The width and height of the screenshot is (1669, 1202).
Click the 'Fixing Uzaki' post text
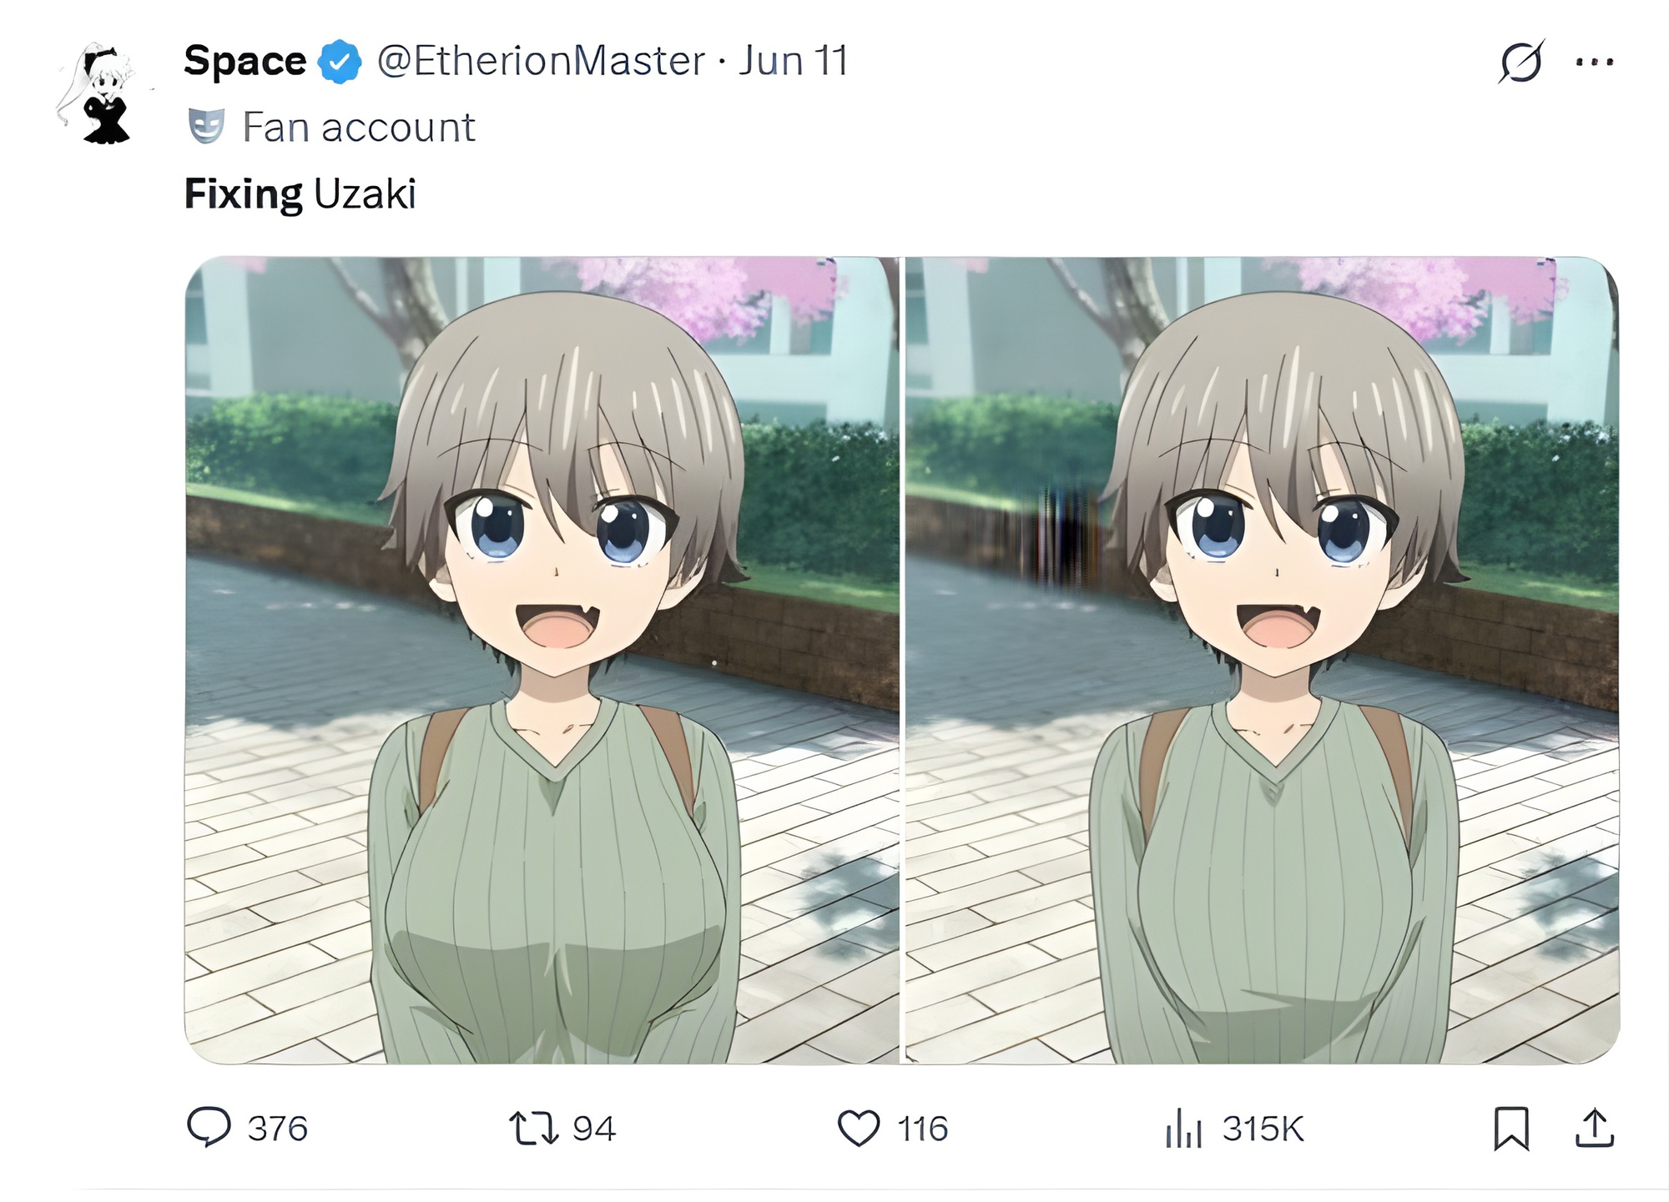[300, 194]
